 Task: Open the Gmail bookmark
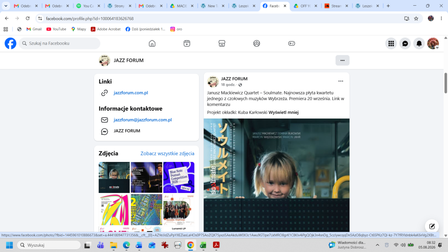34,29
